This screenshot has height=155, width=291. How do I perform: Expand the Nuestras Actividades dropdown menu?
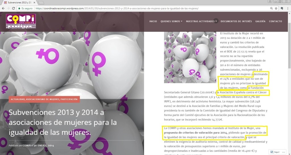point(201,21)
